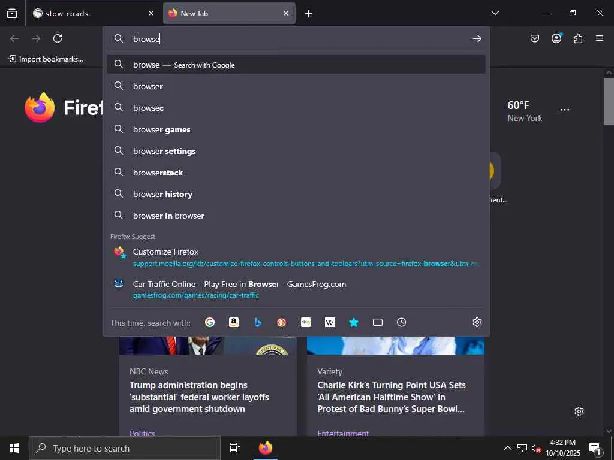Screen dimensions: 614x460
Task: Click the Variety story thumbnail image
Action: [396, 346]
